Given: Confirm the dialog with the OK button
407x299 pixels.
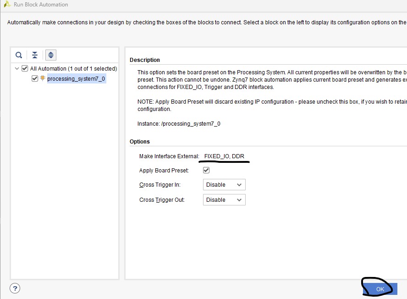Looking at the screenshot, I should pyautogui.click(x=379, y=289).
